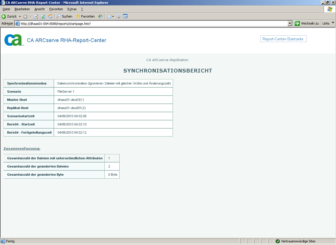Click the Zurück back arrow icon
Image resolution: width=336 pixels, height=245 pixels.
point(3,16)
